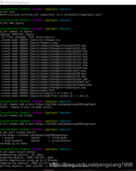Click the '$ git pull origin master' command

coord(18,132)
